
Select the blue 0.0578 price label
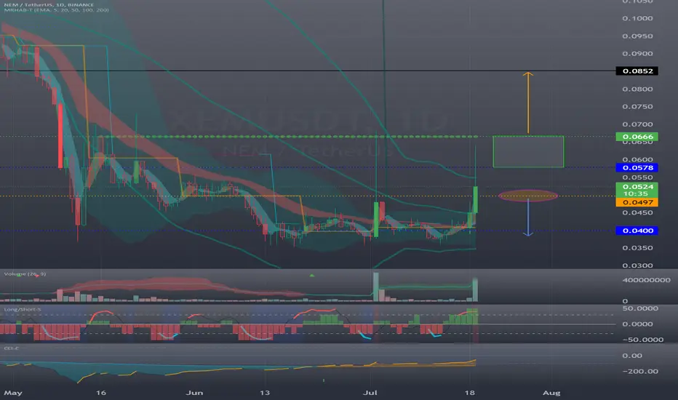(x=637, y=167)
